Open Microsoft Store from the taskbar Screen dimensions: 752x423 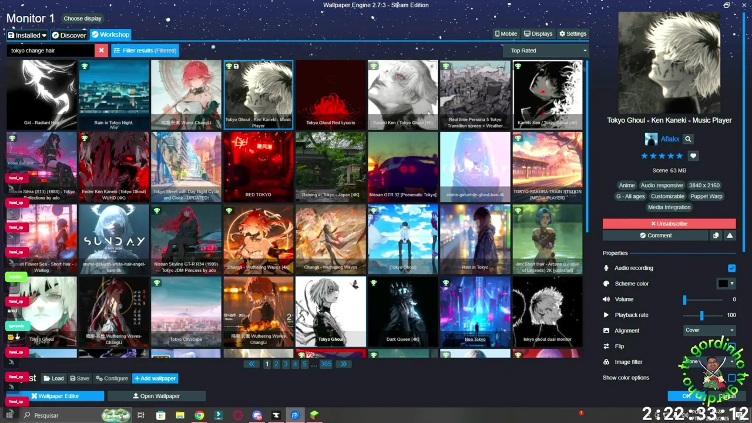[x=161, y=415]
